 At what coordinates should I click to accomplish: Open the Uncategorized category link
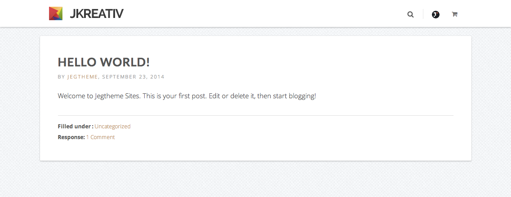(112, 127)
